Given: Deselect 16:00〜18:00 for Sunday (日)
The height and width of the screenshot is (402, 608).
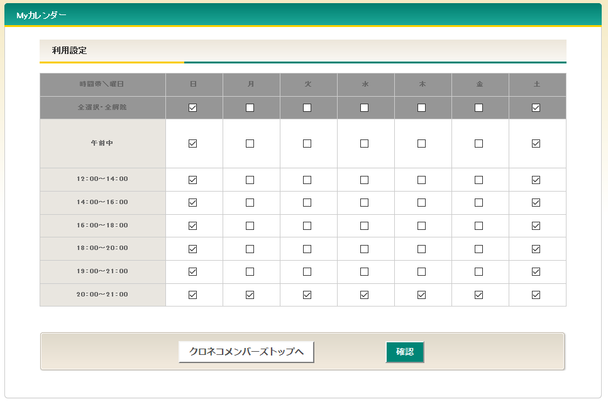Looking at the screenshot, I should [x=193, y=225].
